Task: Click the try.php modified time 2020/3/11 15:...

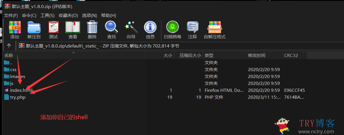Action: point(264,97)
